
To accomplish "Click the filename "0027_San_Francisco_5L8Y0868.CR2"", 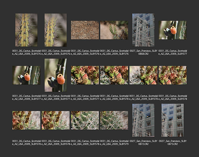I will pos(143,52).
